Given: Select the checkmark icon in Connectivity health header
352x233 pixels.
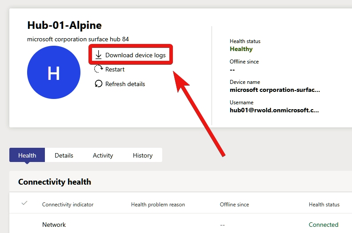Looking at the screenshot, I should 24,203.
